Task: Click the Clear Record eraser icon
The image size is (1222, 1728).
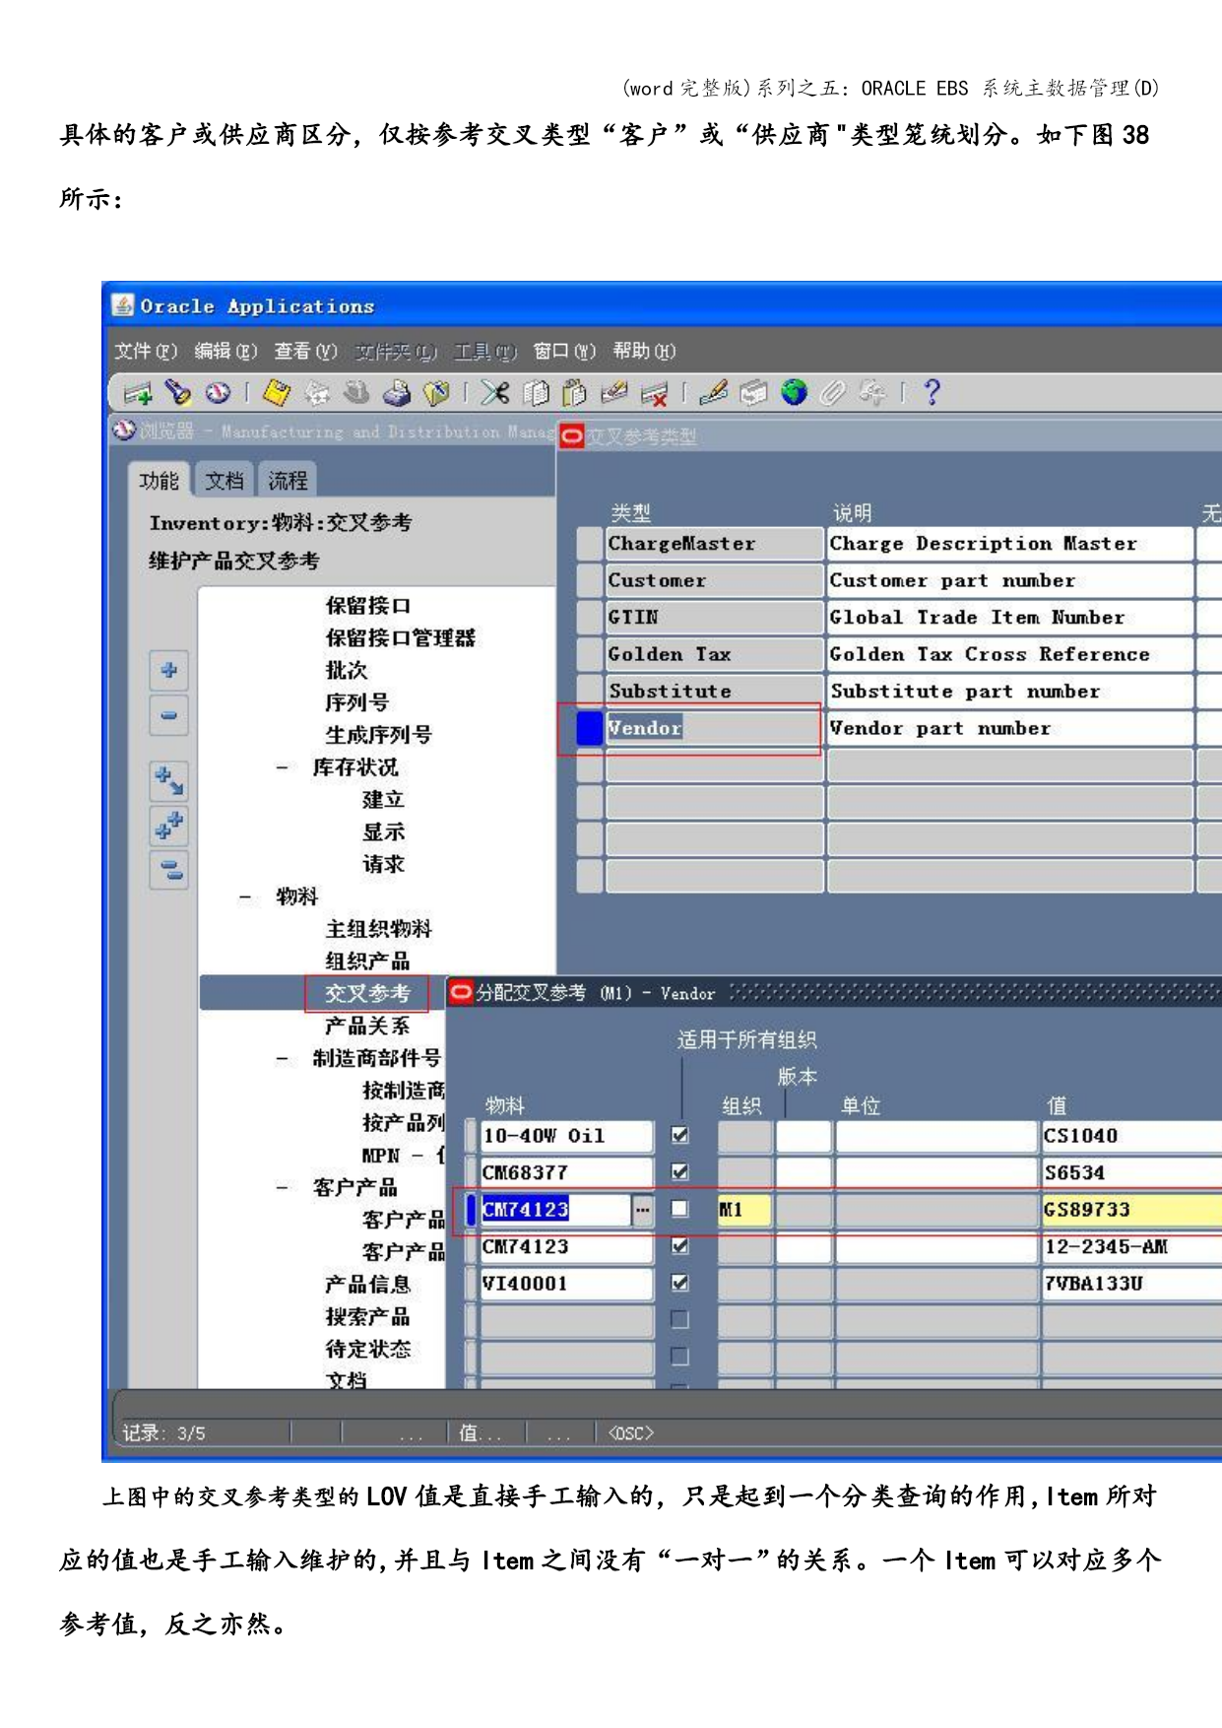Action: point(614,393)
